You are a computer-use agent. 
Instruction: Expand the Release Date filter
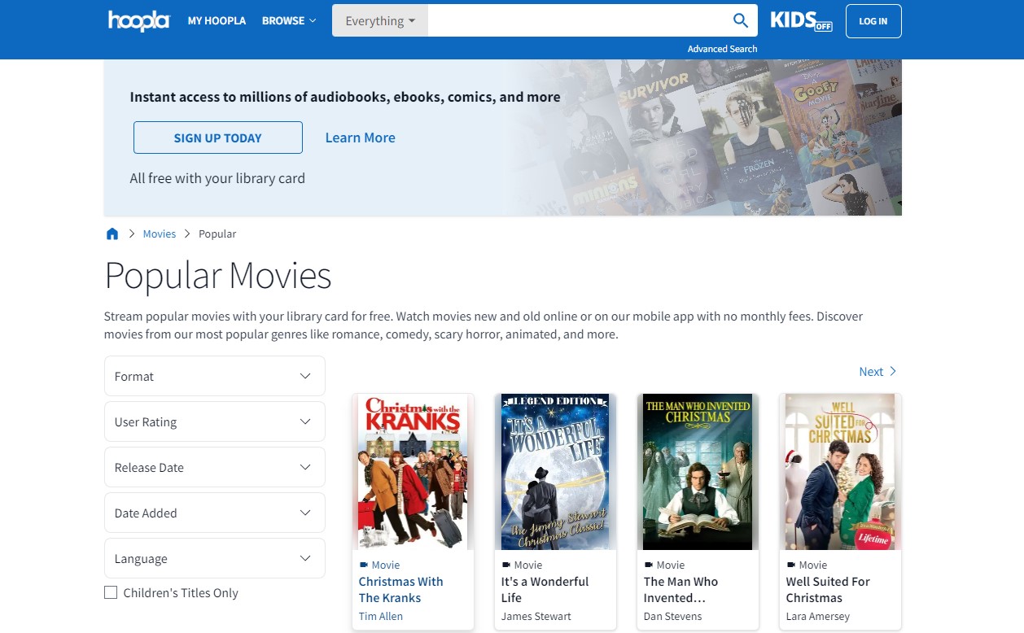[x=215, y=467]
